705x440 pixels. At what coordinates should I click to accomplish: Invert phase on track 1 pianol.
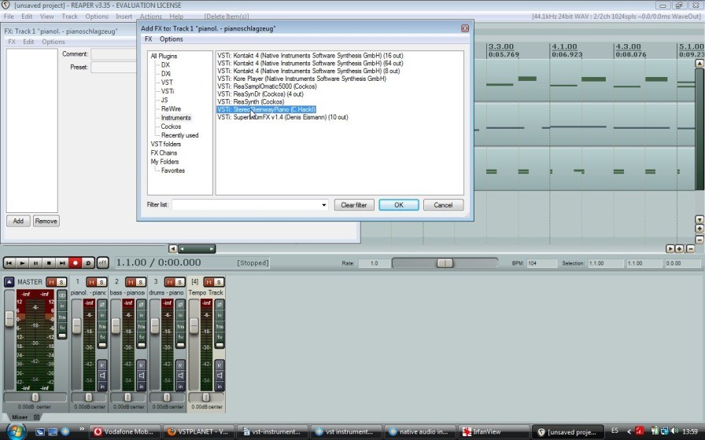click(x=102, y=304)
